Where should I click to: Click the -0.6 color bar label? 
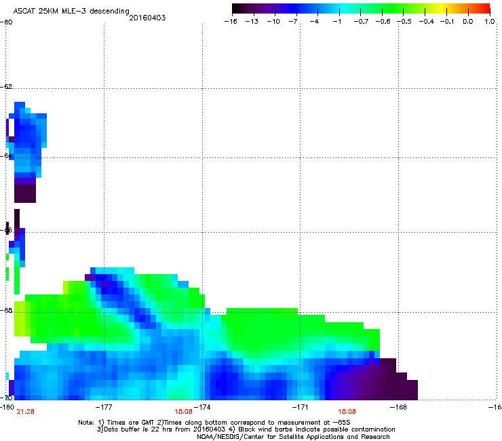coord(383,22)
